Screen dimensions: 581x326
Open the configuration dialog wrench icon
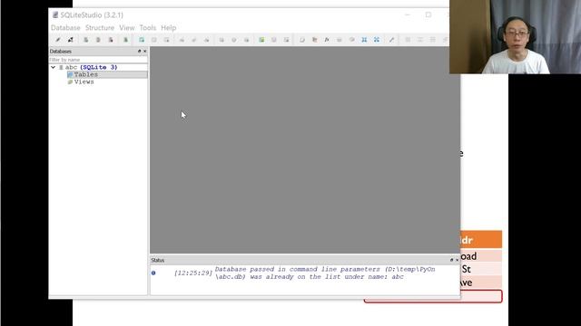click(391, 40)
